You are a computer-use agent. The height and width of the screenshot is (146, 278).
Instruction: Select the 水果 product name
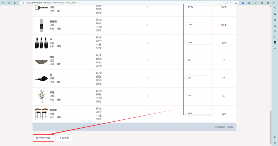pos(52,57)
